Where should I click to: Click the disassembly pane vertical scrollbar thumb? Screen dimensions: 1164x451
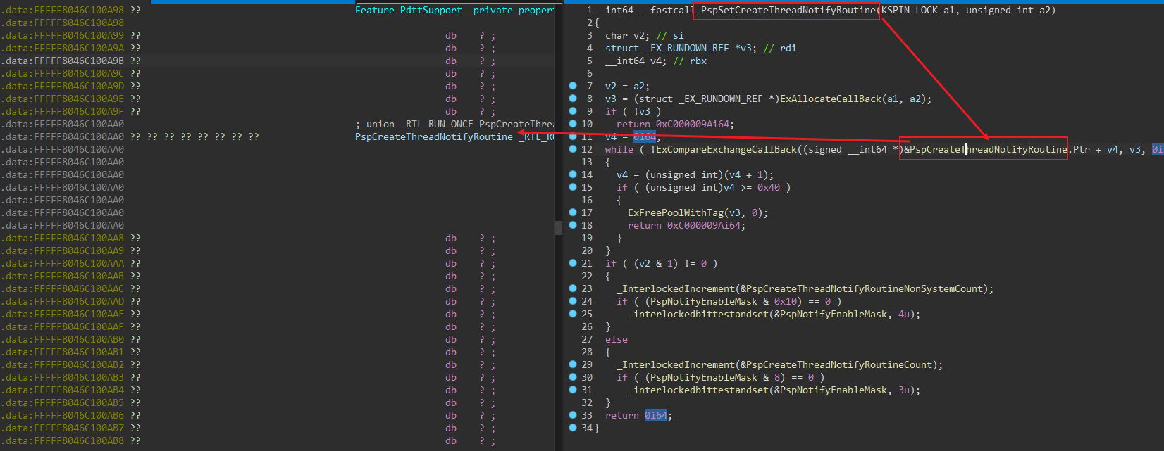pos(559,227)
